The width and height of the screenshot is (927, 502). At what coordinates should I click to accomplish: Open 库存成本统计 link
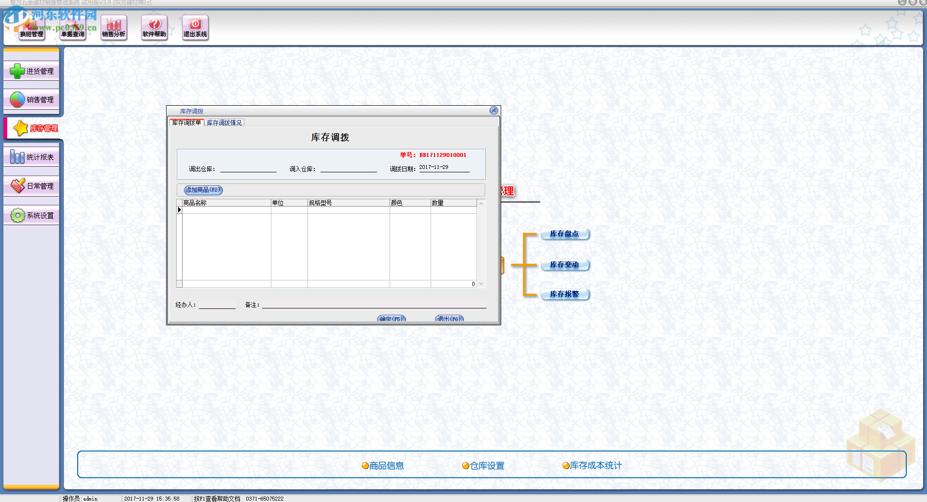592,466
